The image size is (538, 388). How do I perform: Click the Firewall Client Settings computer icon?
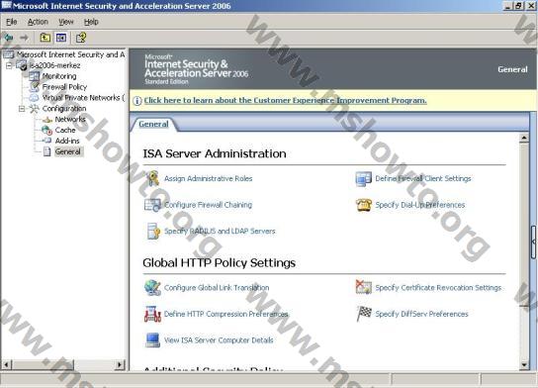[x=363, y=179]
